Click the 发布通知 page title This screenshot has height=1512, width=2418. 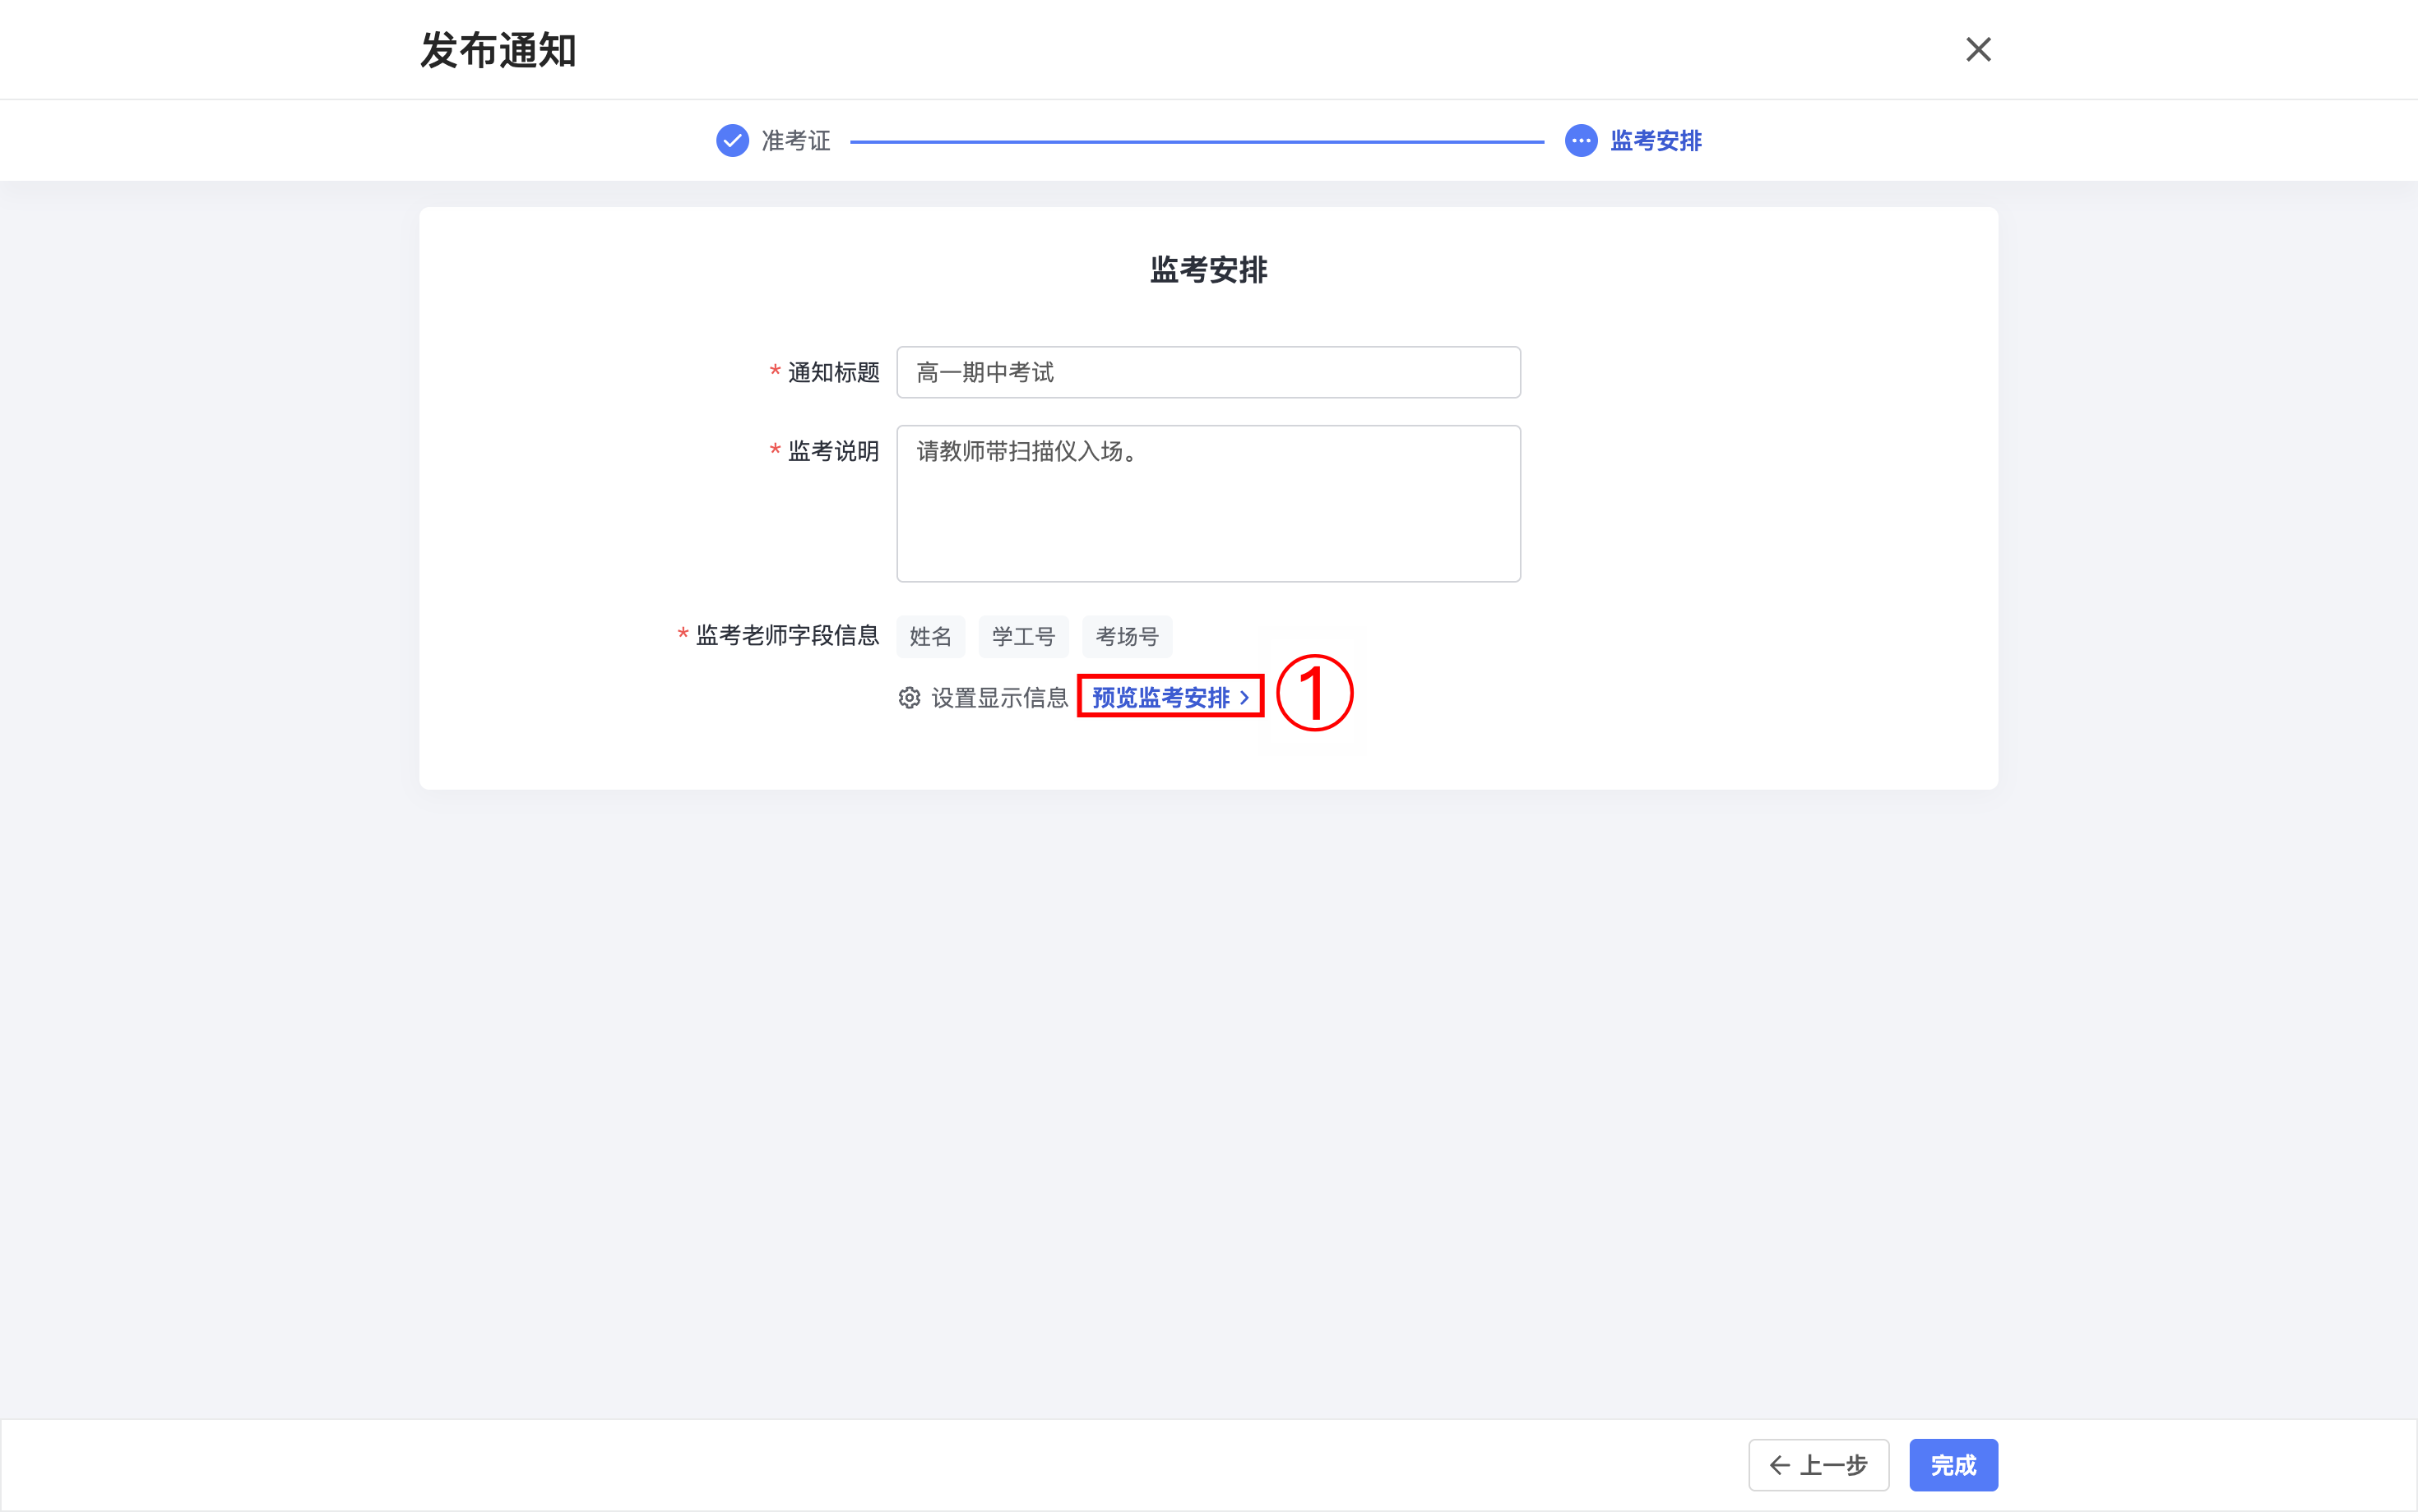pyautogui.click(x=498, y=50)
